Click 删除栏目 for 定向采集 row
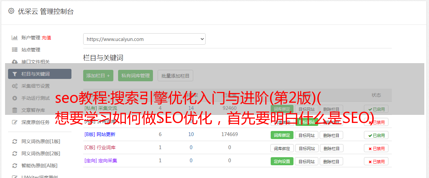This screenshot has width=429, height=178. [x=331, y=161]
